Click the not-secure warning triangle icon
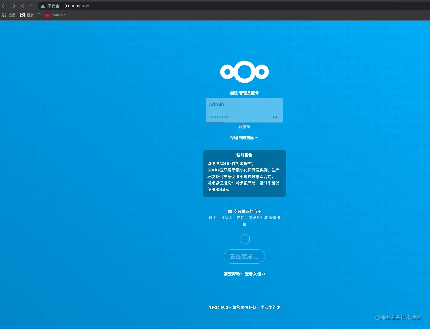Image resolution: width=430 pixels, height=329 pixels. click(43, 6)
